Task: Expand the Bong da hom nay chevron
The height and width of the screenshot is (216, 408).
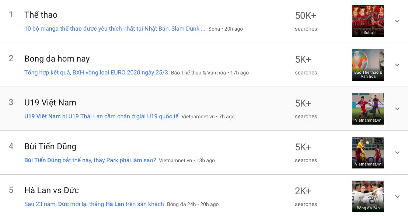Action: (397, 65)
